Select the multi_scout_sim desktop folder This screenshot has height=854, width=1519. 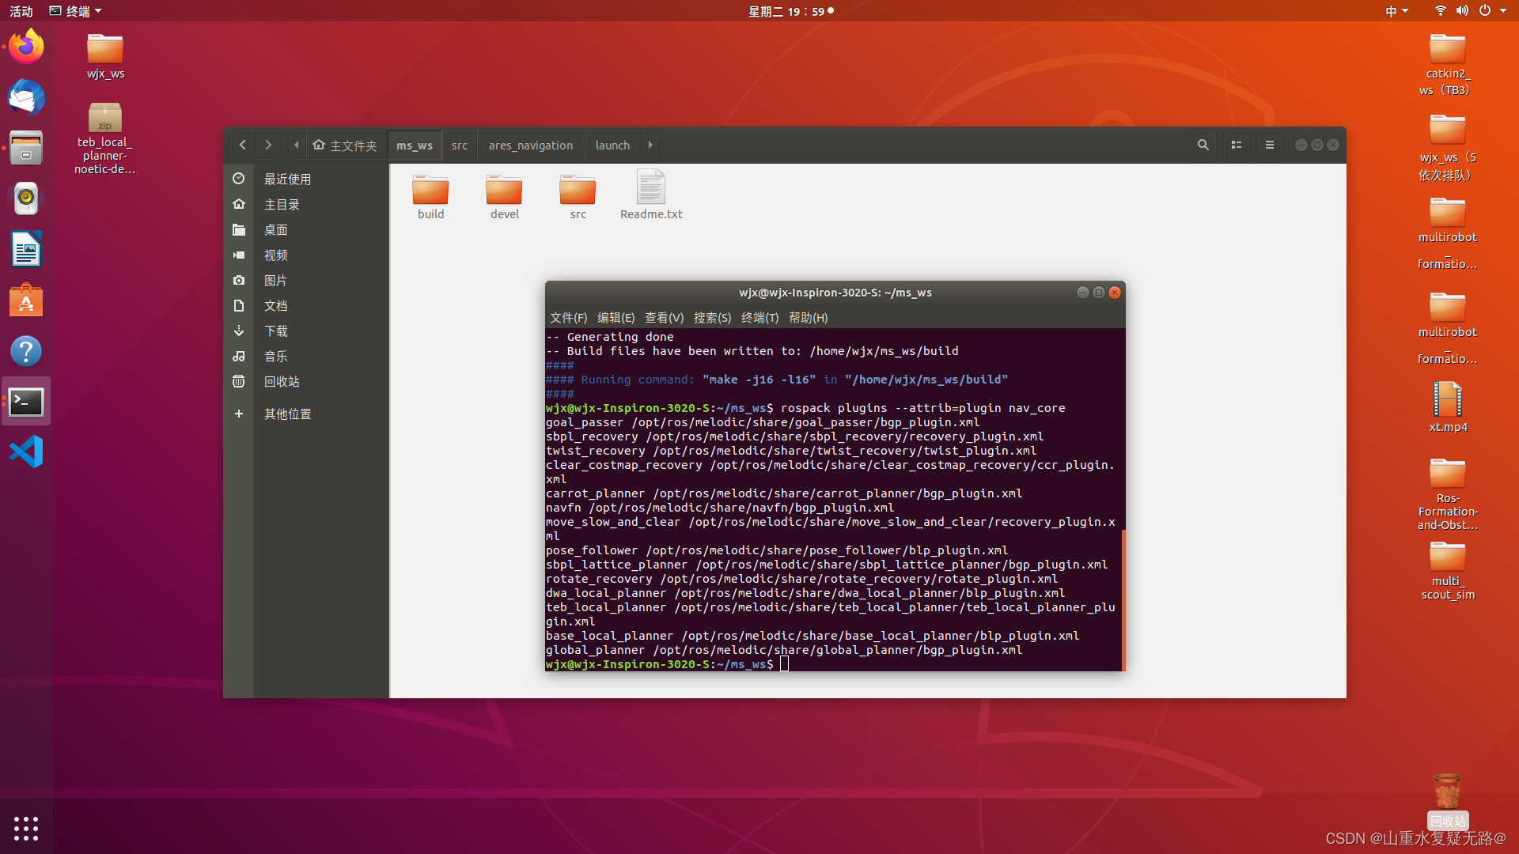tap(1448, 571)
